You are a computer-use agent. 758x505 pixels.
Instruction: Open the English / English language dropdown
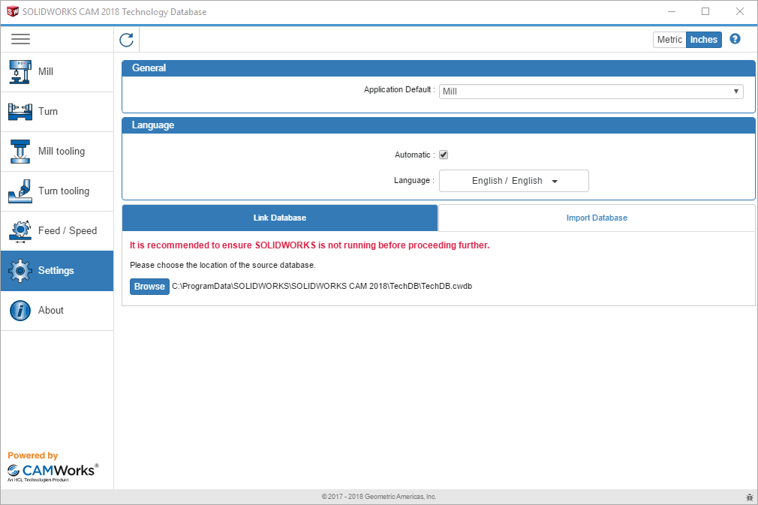pos(514,181)
